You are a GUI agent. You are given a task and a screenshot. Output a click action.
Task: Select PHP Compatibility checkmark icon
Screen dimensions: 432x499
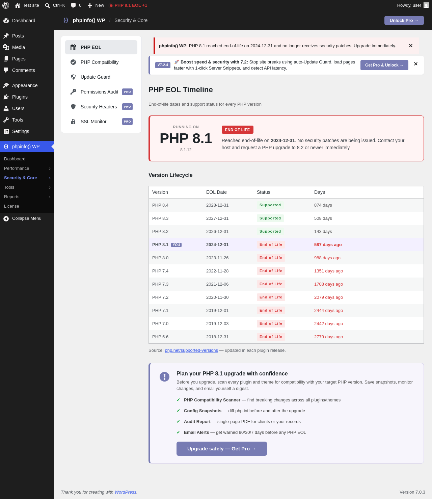(73, 62)
